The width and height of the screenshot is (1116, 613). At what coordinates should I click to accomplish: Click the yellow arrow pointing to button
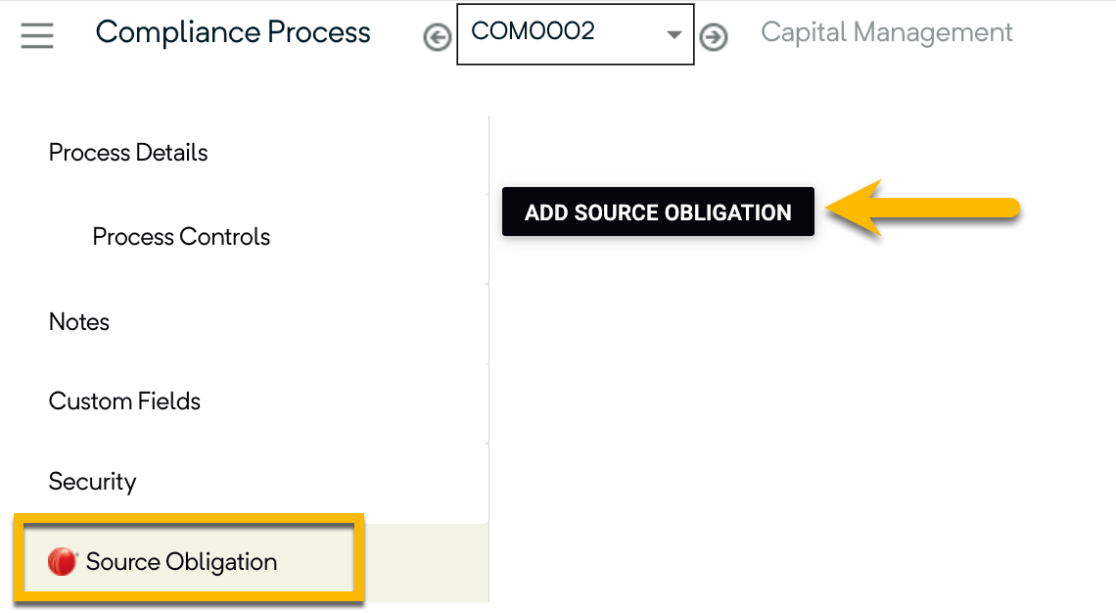922,208
